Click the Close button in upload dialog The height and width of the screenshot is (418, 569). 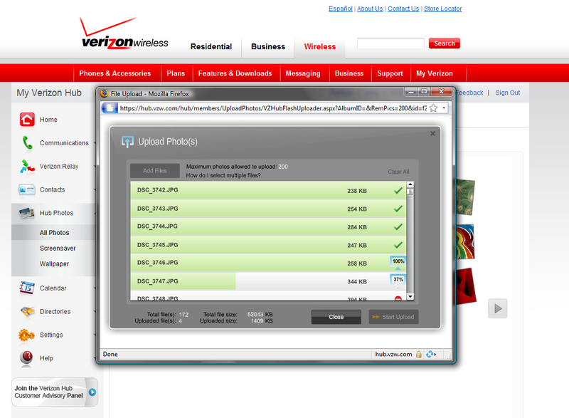[x=336, y=317]
